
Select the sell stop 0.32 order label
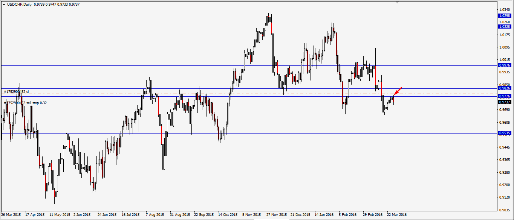(25, 103)
